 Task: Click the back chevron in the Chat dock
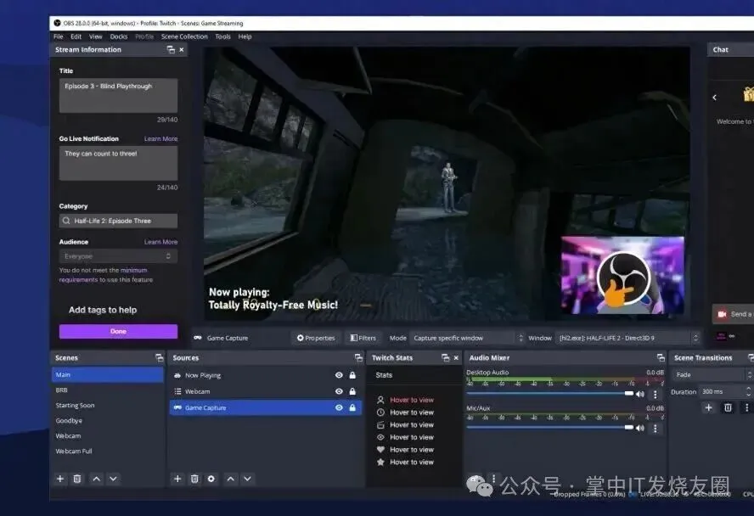click(x=715, y=98)
